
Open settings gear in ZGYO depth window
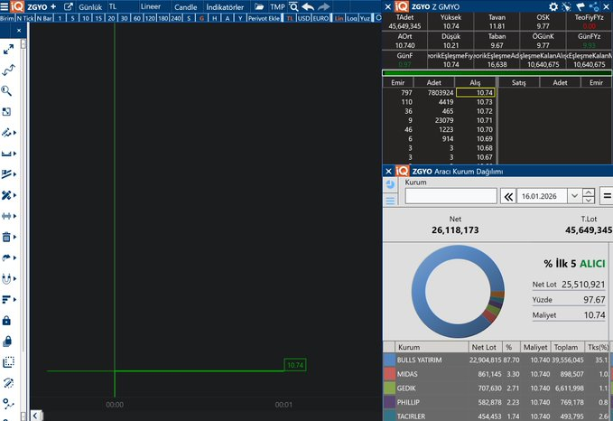click(553, 6)
